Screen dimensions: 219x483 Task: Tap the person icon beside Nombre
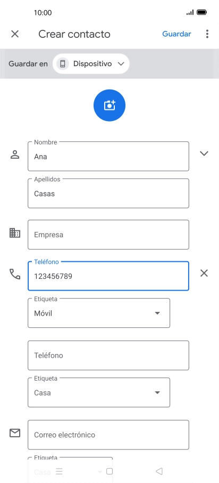(x=15, y=155)
